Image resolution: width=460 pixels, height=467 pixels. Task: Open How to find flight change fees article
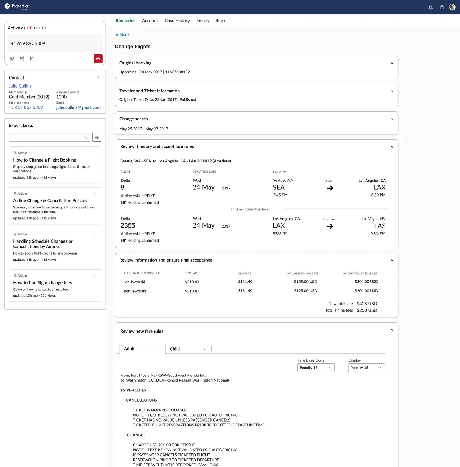click(43, 283)
